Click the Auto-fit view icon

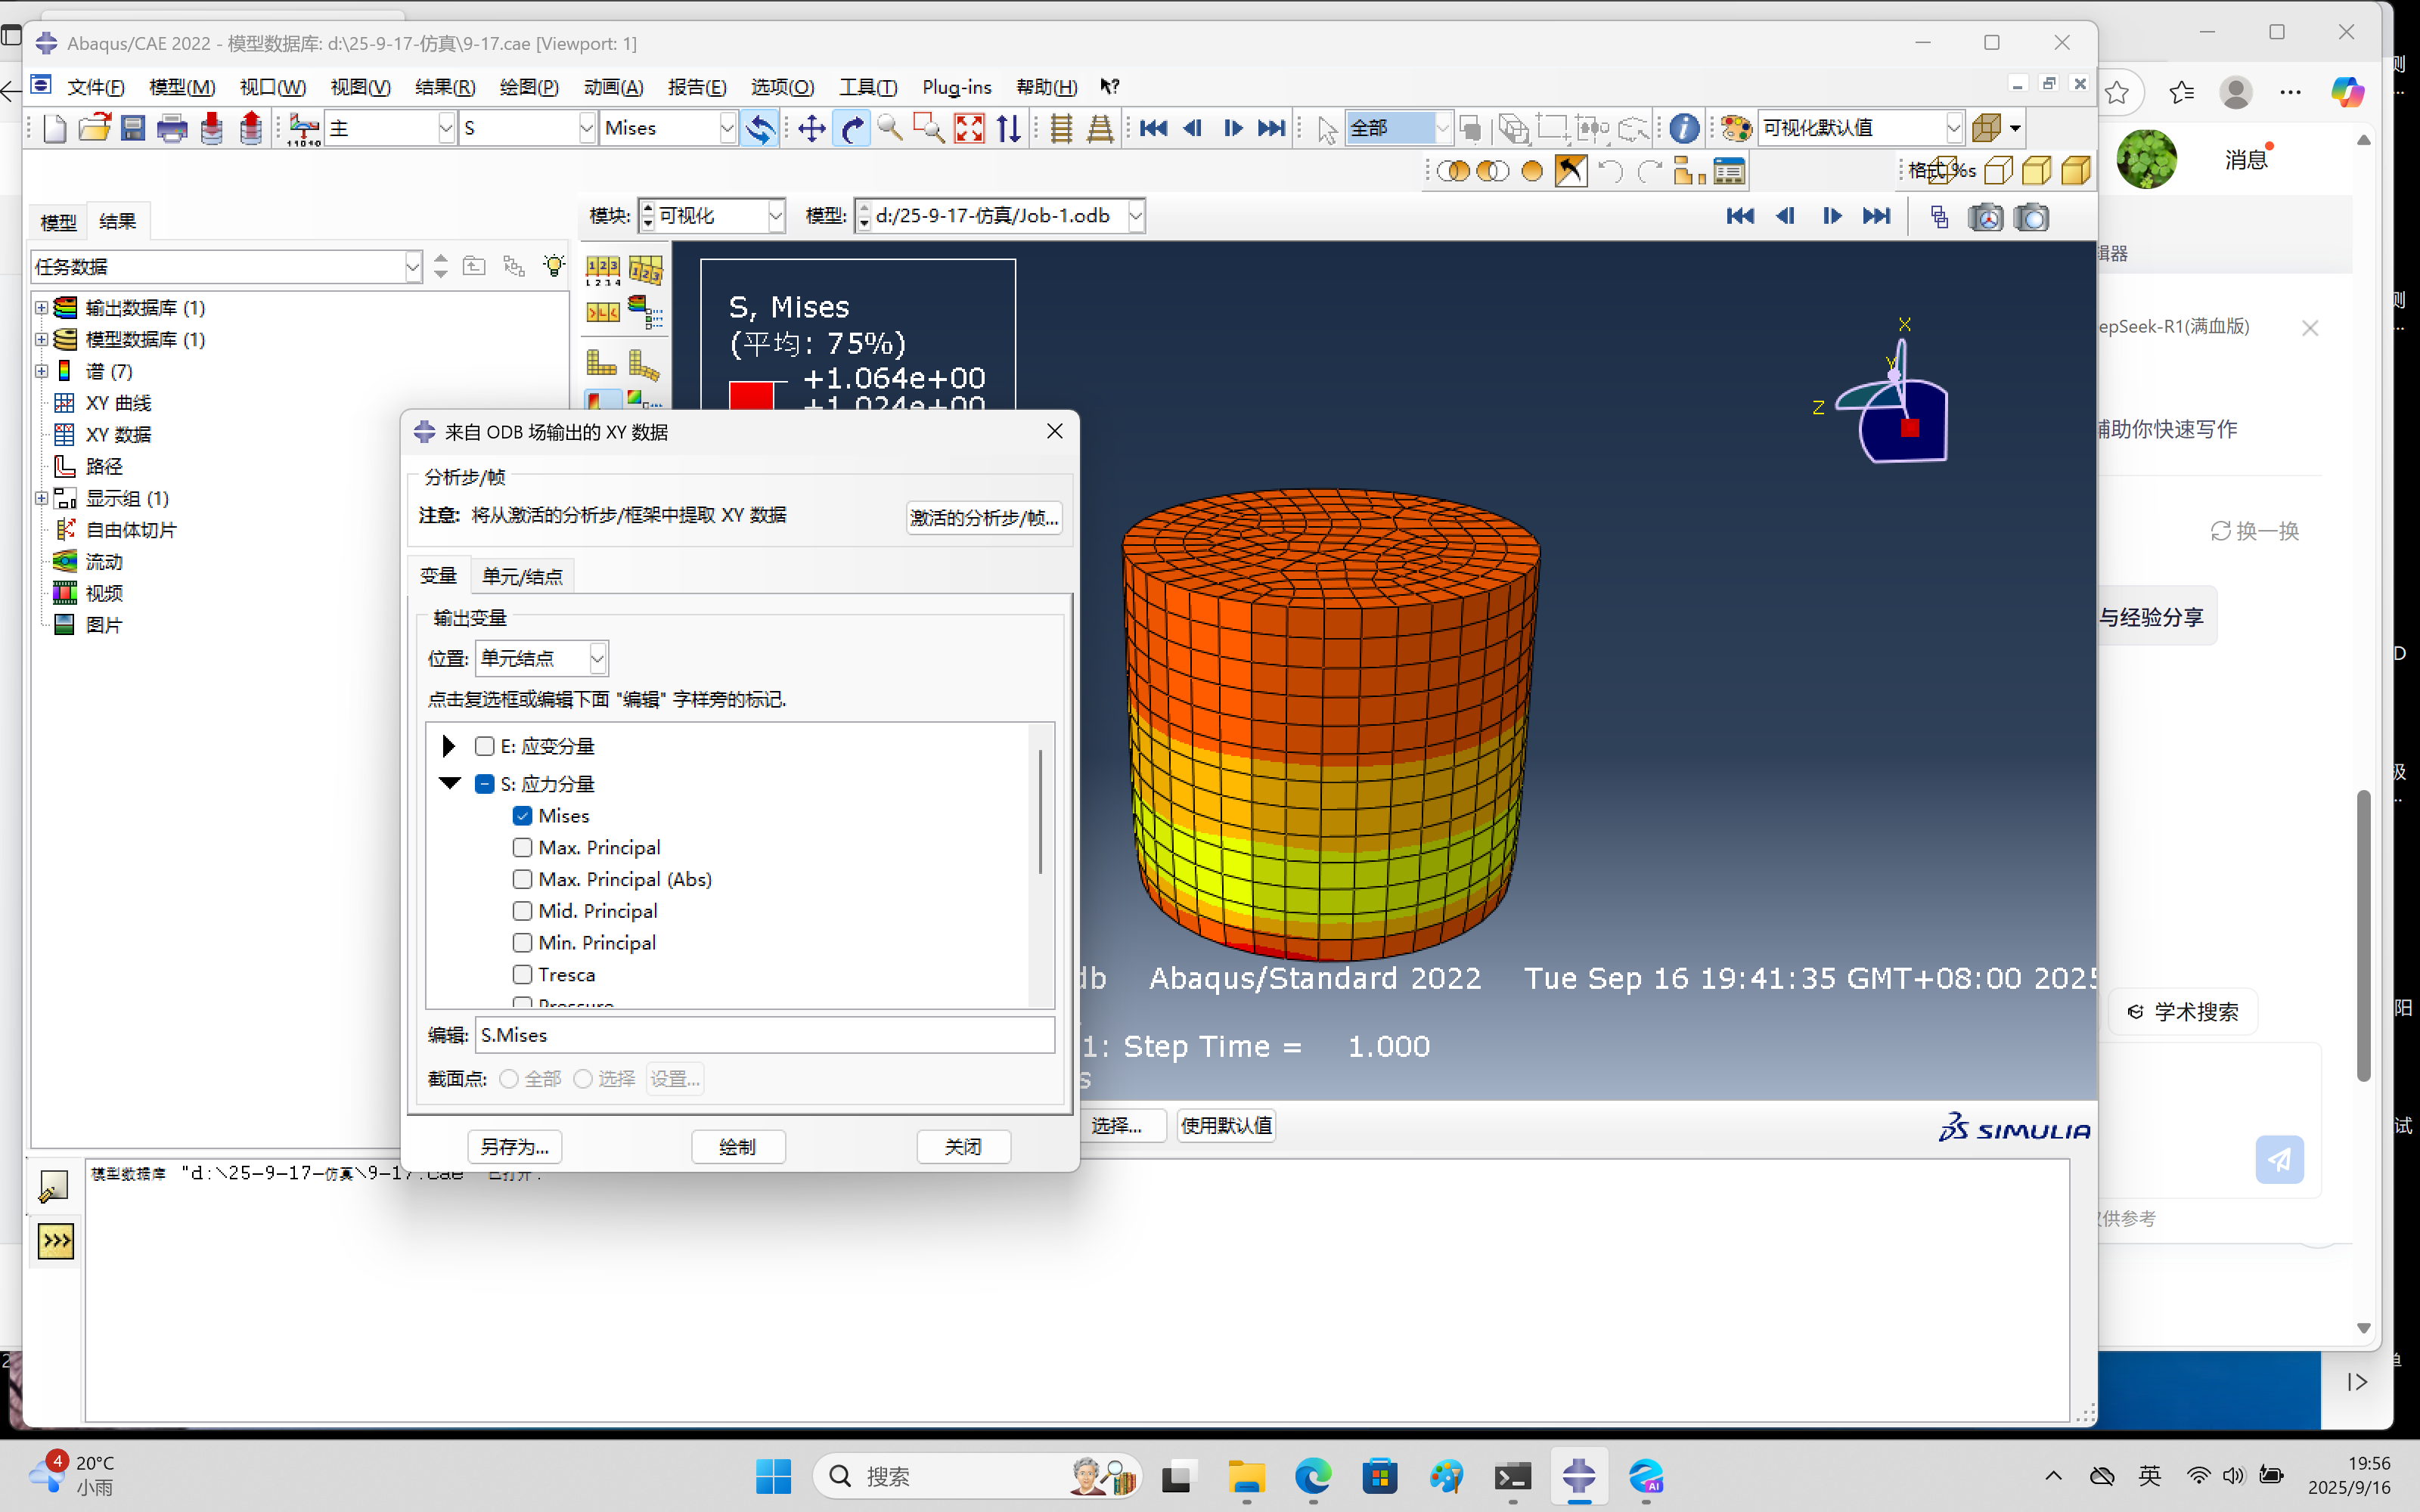(x=969, y=129)
